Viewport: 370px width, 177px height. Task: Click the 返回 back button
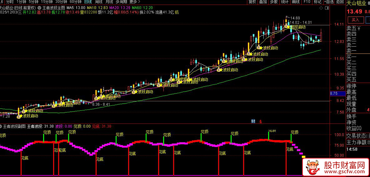339,2
